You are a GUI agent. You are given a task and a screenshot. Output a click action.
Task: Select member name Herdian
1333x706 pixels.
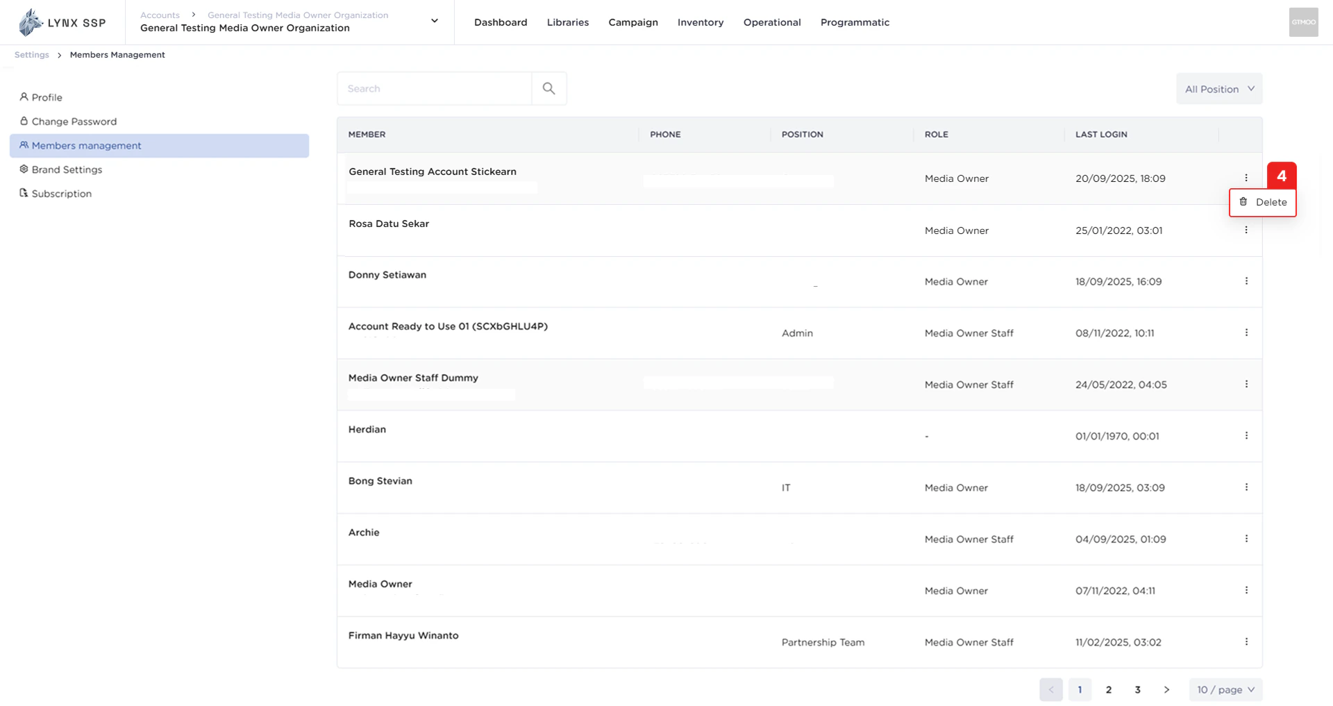[x=367, y=430]
